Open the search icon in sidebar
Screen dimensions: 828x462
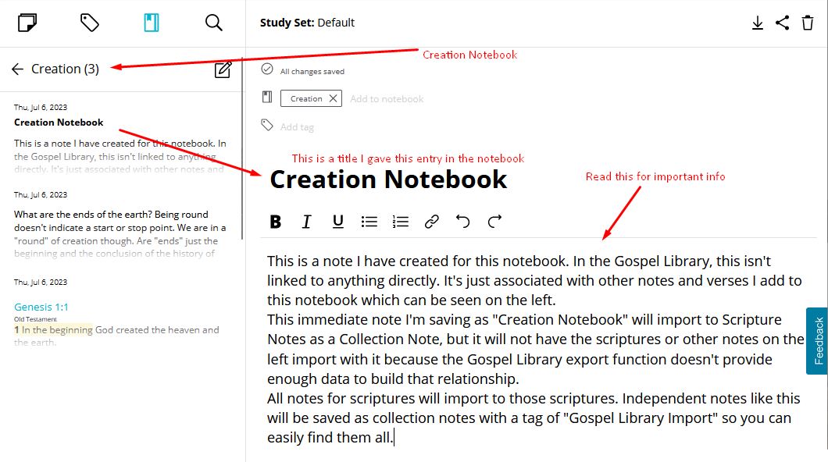[x=214, y=23]
